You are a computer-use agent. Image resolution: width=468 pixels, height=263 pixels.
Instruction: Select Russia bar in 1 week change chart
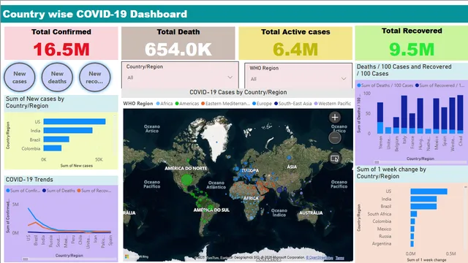[412, 236]
